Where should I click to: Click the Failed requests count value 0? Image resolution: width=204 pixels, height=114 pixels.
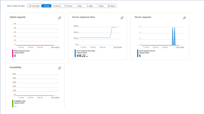tap(15, 56)
